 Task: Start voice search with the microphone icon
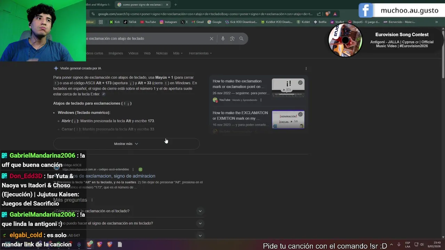click(223, 39)
